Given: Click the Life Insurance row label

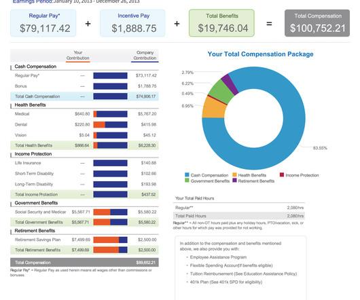Looking at the screenshot, I should coord(28,163).
